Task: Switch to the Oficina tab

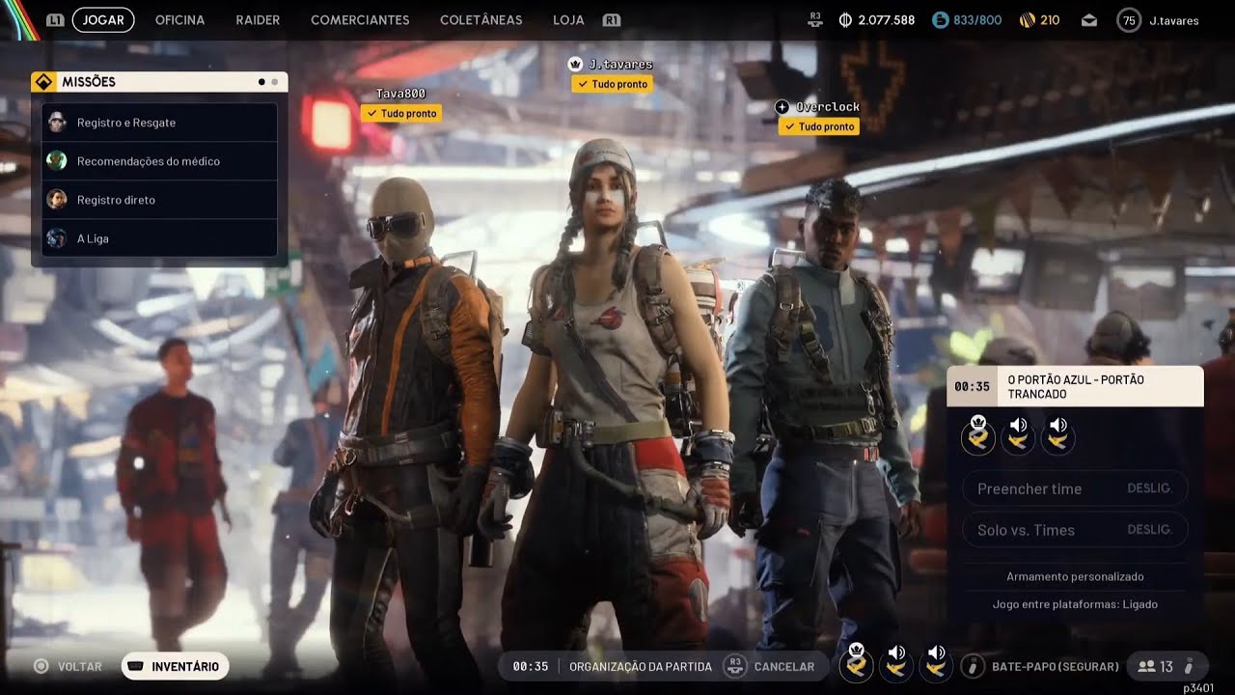Action: 179,20
